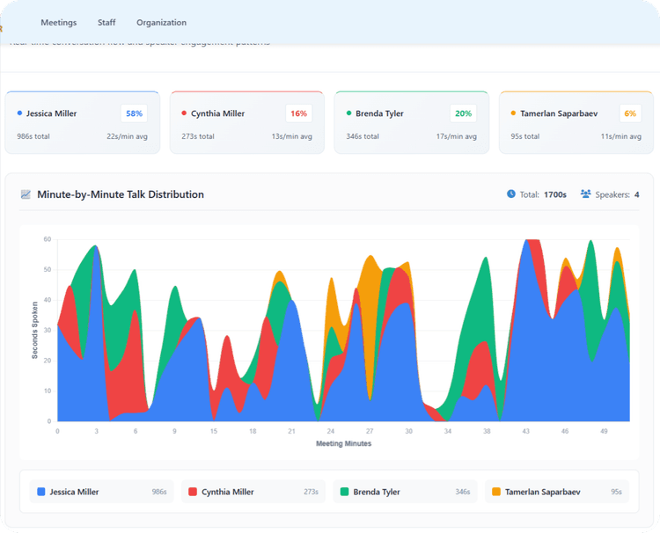
Task: Click orange dot beside Tamerlan Saparbaev card
Action: [x=513, y=113]
